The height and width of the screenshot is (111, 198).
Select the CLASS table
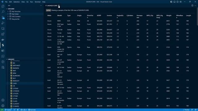click(x=15, y=101)
